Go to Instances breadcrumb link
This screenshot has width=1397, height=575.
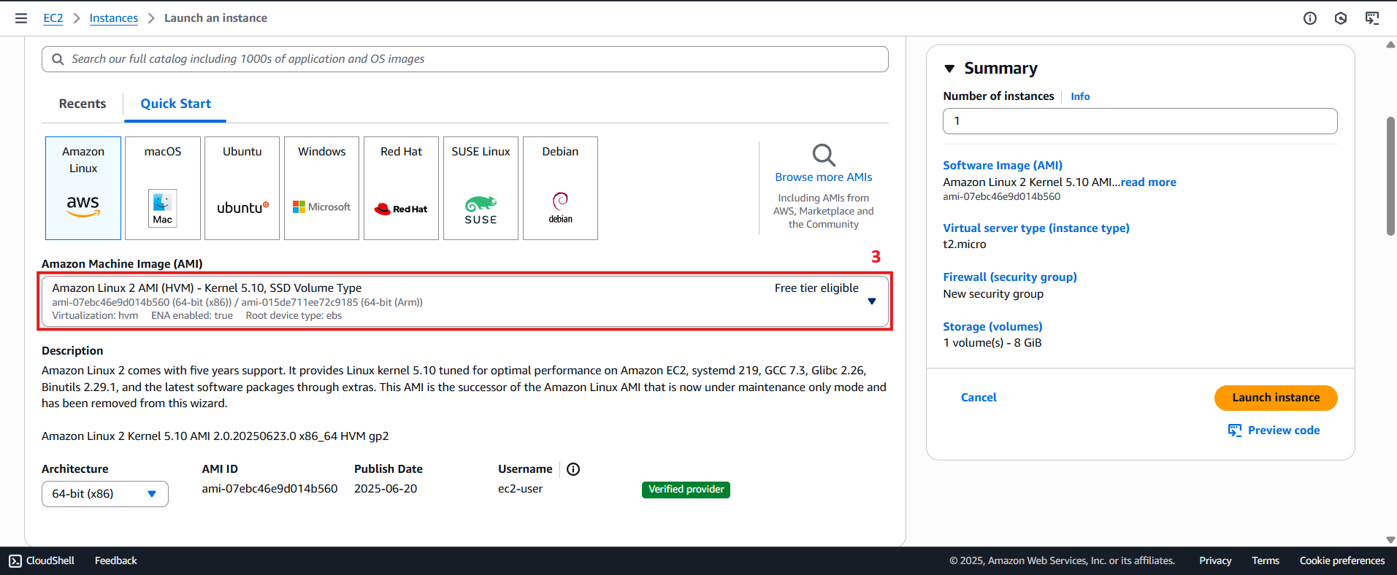click(114, 18)
